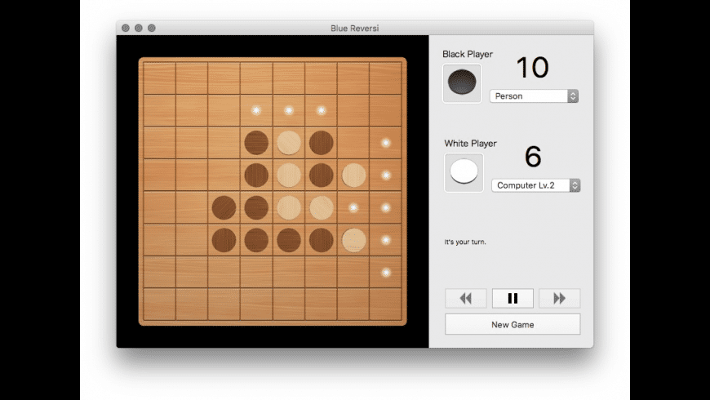
Task: Click the "Black Player" label
Action: (468, 54)
